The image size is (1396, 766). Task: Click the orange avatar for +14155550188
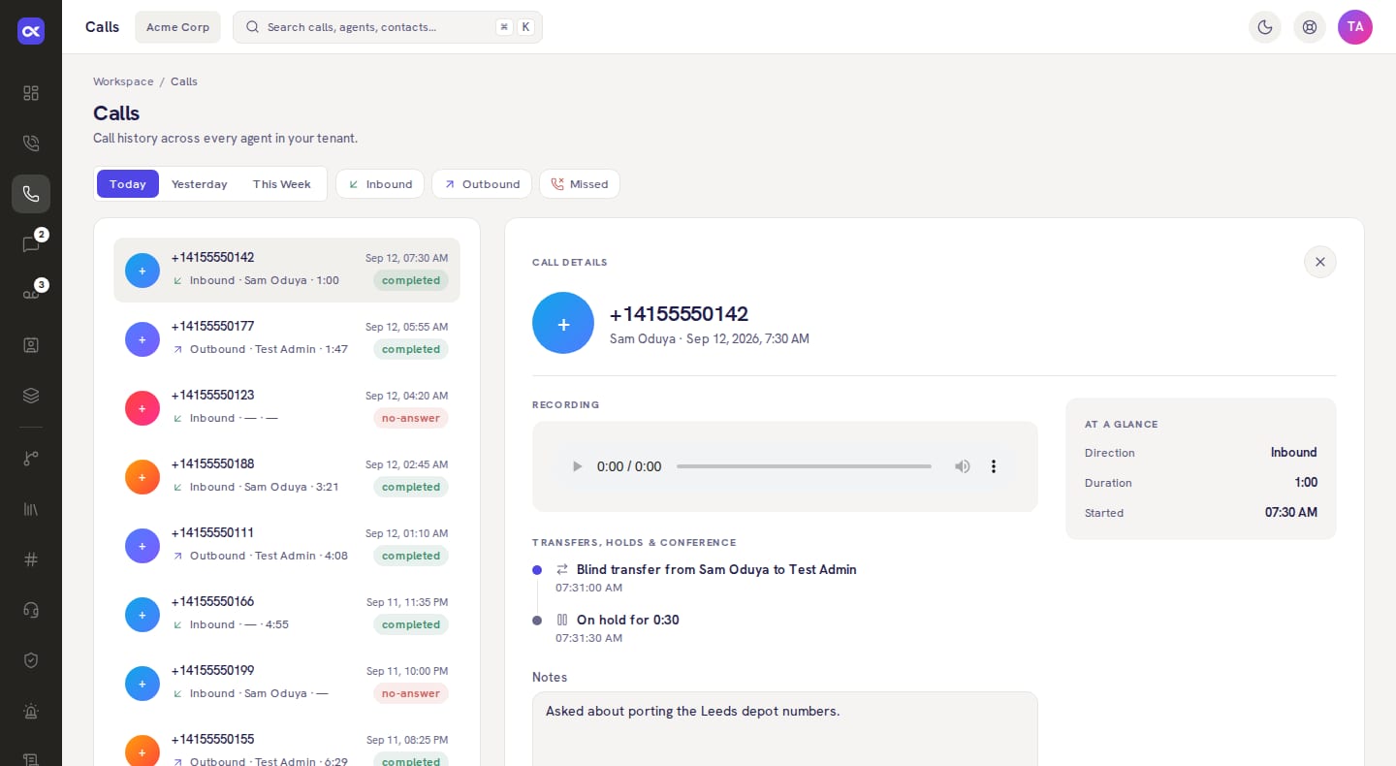point(143,477)
